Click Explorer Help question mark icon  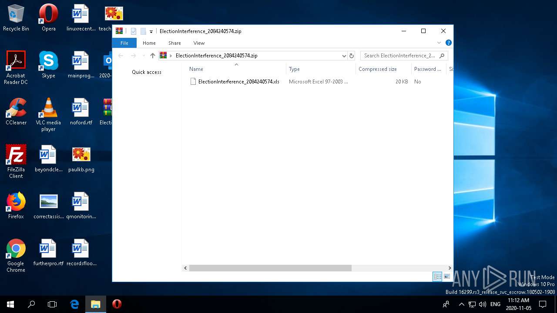pos(449,43)
